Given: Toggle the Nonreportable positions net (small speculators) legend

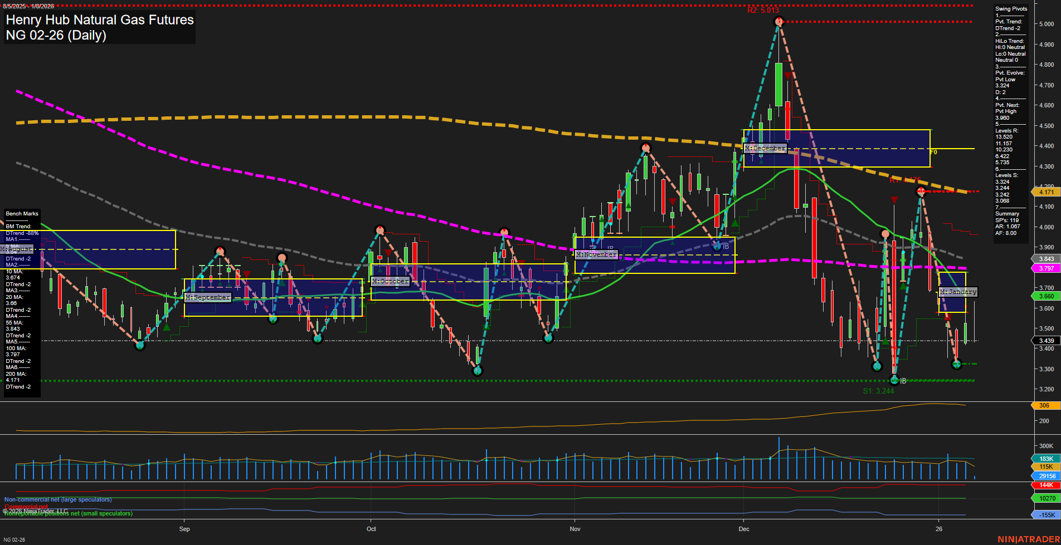Looking at the screenshot, I should click(x=68, y=514).
